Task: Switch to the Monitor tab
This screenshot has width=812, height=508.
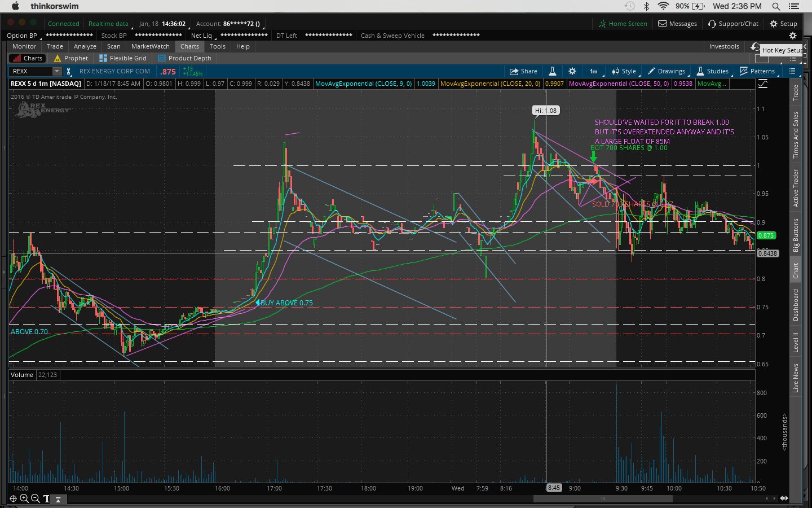Action: coord(24,46)
